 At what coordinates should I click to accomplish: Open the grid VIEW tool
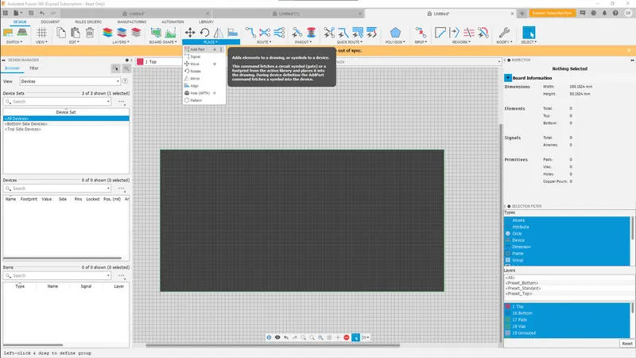[x=41, y=33]
